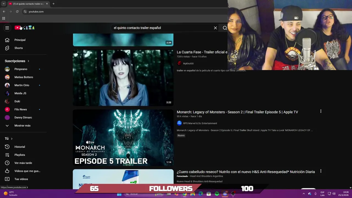Image resolution: width=352 pixels, height=198 pixels.
Task: Click the RPS Marvel & Dc channel avatar
Action: pos(179,123)
